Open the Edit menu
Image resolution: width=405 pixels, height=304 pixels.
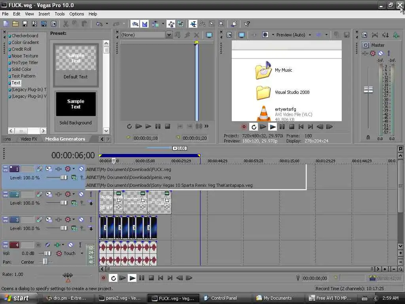click(17, 14)
